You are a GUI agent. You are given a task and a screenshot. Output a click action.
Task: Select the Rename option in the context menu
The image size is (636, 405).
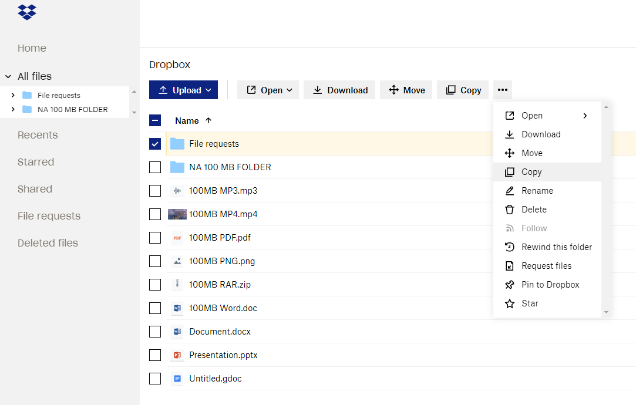[537, 190]
